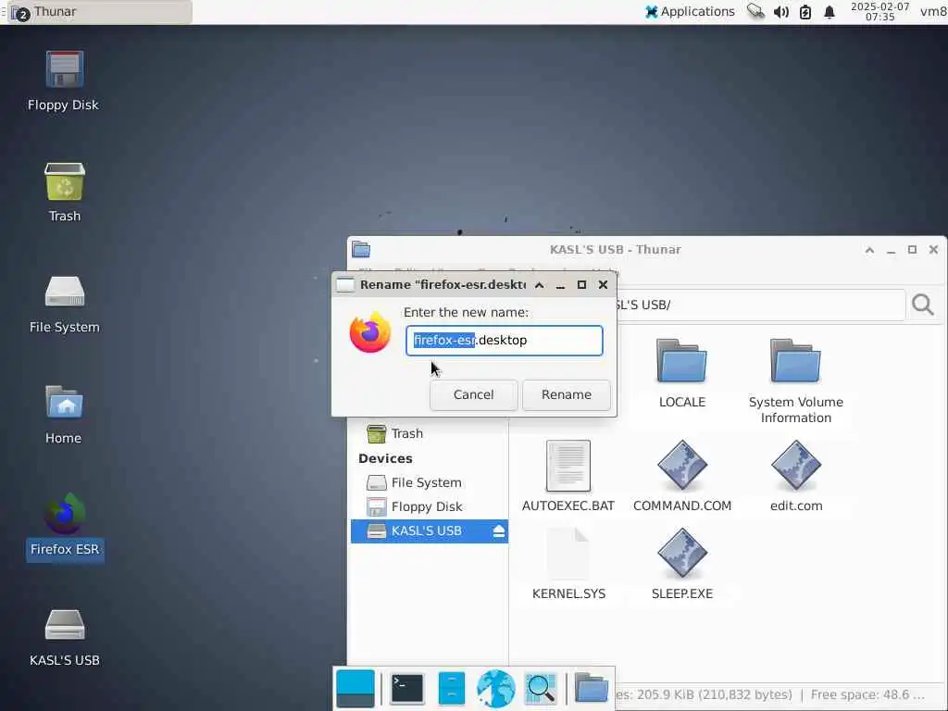
Task: Click the Rename button in the dialog
Action: pos(566,394)
